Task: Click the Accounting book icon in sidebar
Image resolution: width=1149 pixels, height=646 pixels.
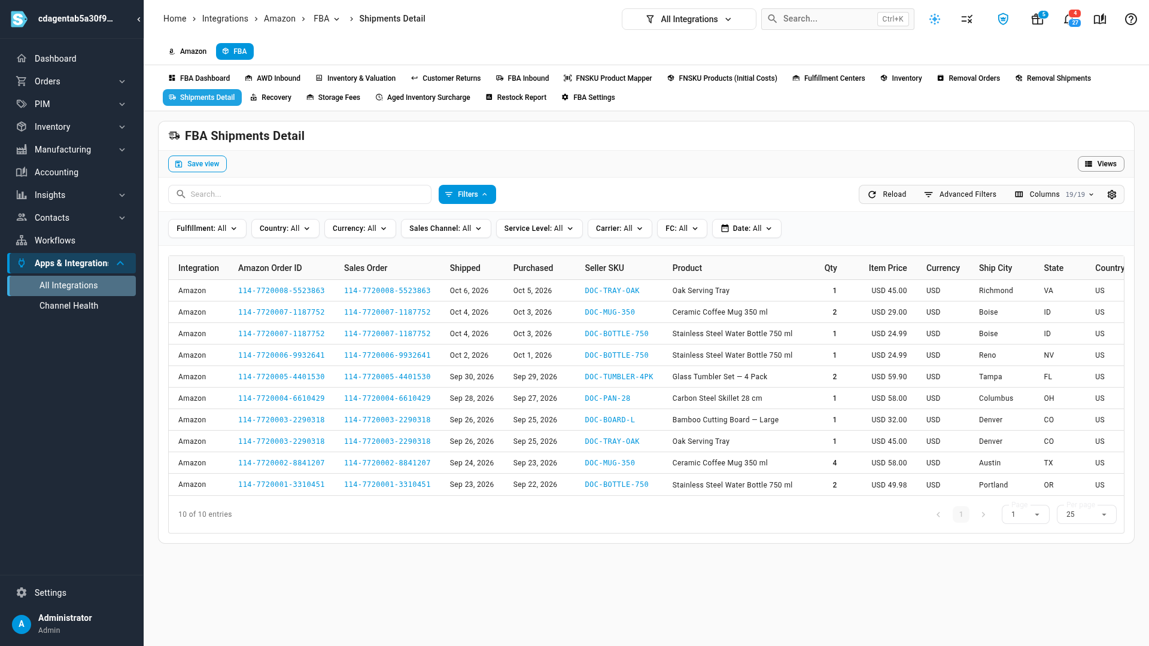Action: [x=22, y=172]
